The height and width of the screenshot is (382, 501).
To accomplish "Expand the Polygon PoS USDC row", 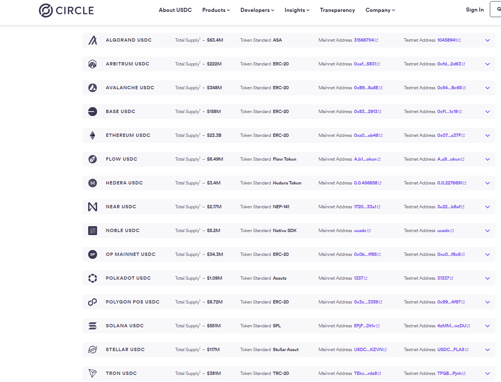I will [x=487, y=302].
